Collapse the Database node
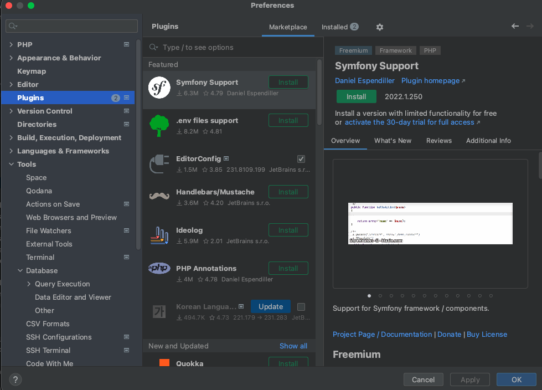Screen dimensions: 542x390 20,271
